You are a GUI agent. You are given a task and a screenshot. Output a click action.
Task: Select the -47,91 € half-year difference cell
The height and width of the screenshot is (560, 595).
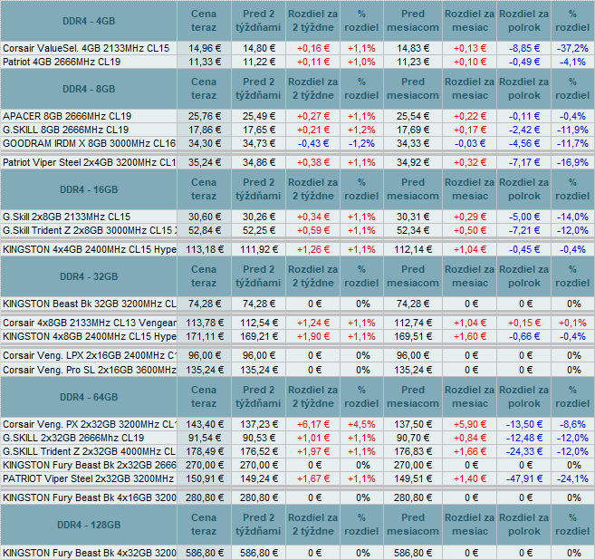(524, 478)
